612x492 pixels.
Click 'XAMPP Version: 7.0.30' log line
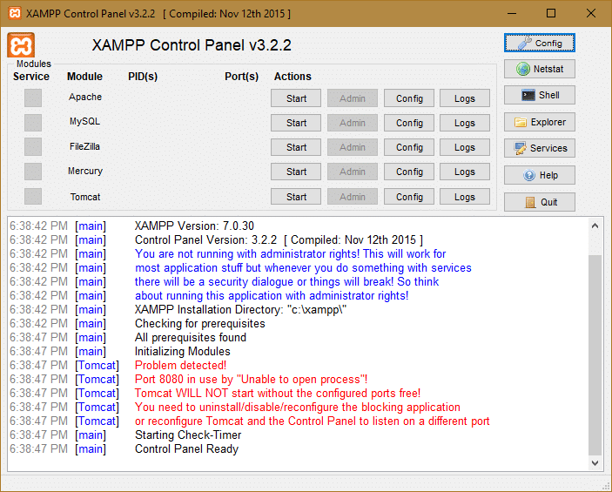click(x=194, y=226)
